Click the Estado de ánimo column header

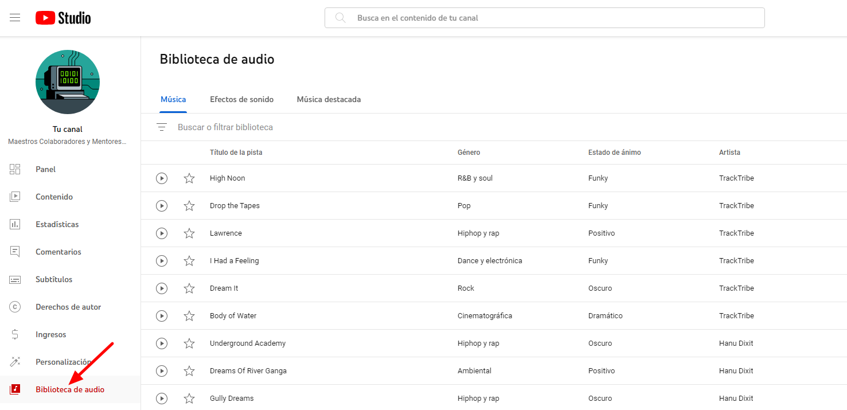(x=615, y=153)
